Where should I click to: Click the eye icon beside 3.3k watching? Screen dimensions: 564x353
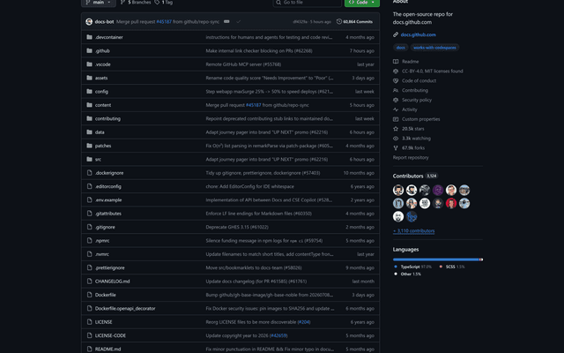tap(396, 139)
